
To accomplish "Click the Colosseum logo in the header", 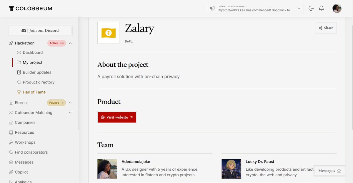I will point(31,9).
